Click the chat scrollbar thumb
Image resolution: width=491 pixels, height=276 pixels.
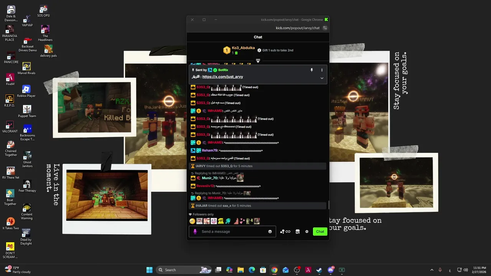[x=328, y=205]
